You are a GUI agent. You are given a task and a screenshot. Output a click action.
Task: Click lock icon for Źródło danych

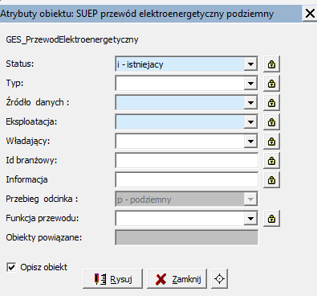tap(271, 103)
